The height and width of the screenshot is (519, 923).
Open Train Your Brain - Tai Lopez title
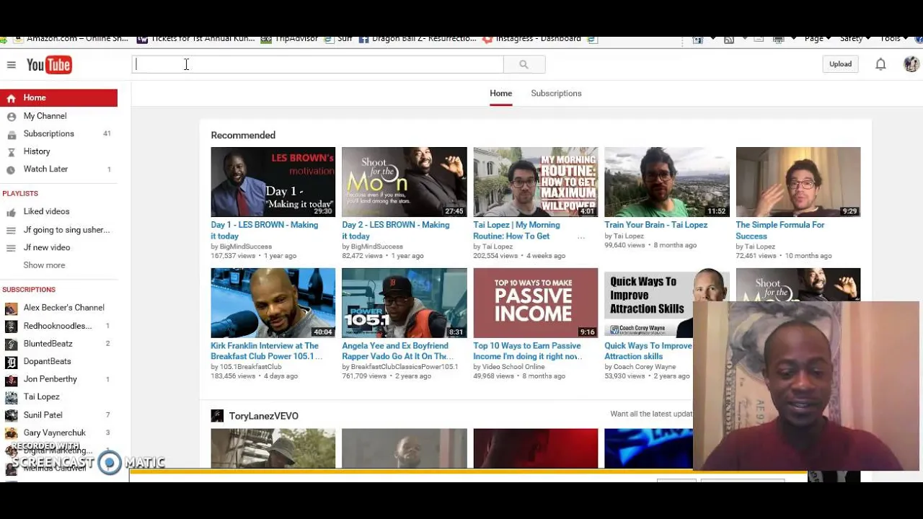(655, 225)
